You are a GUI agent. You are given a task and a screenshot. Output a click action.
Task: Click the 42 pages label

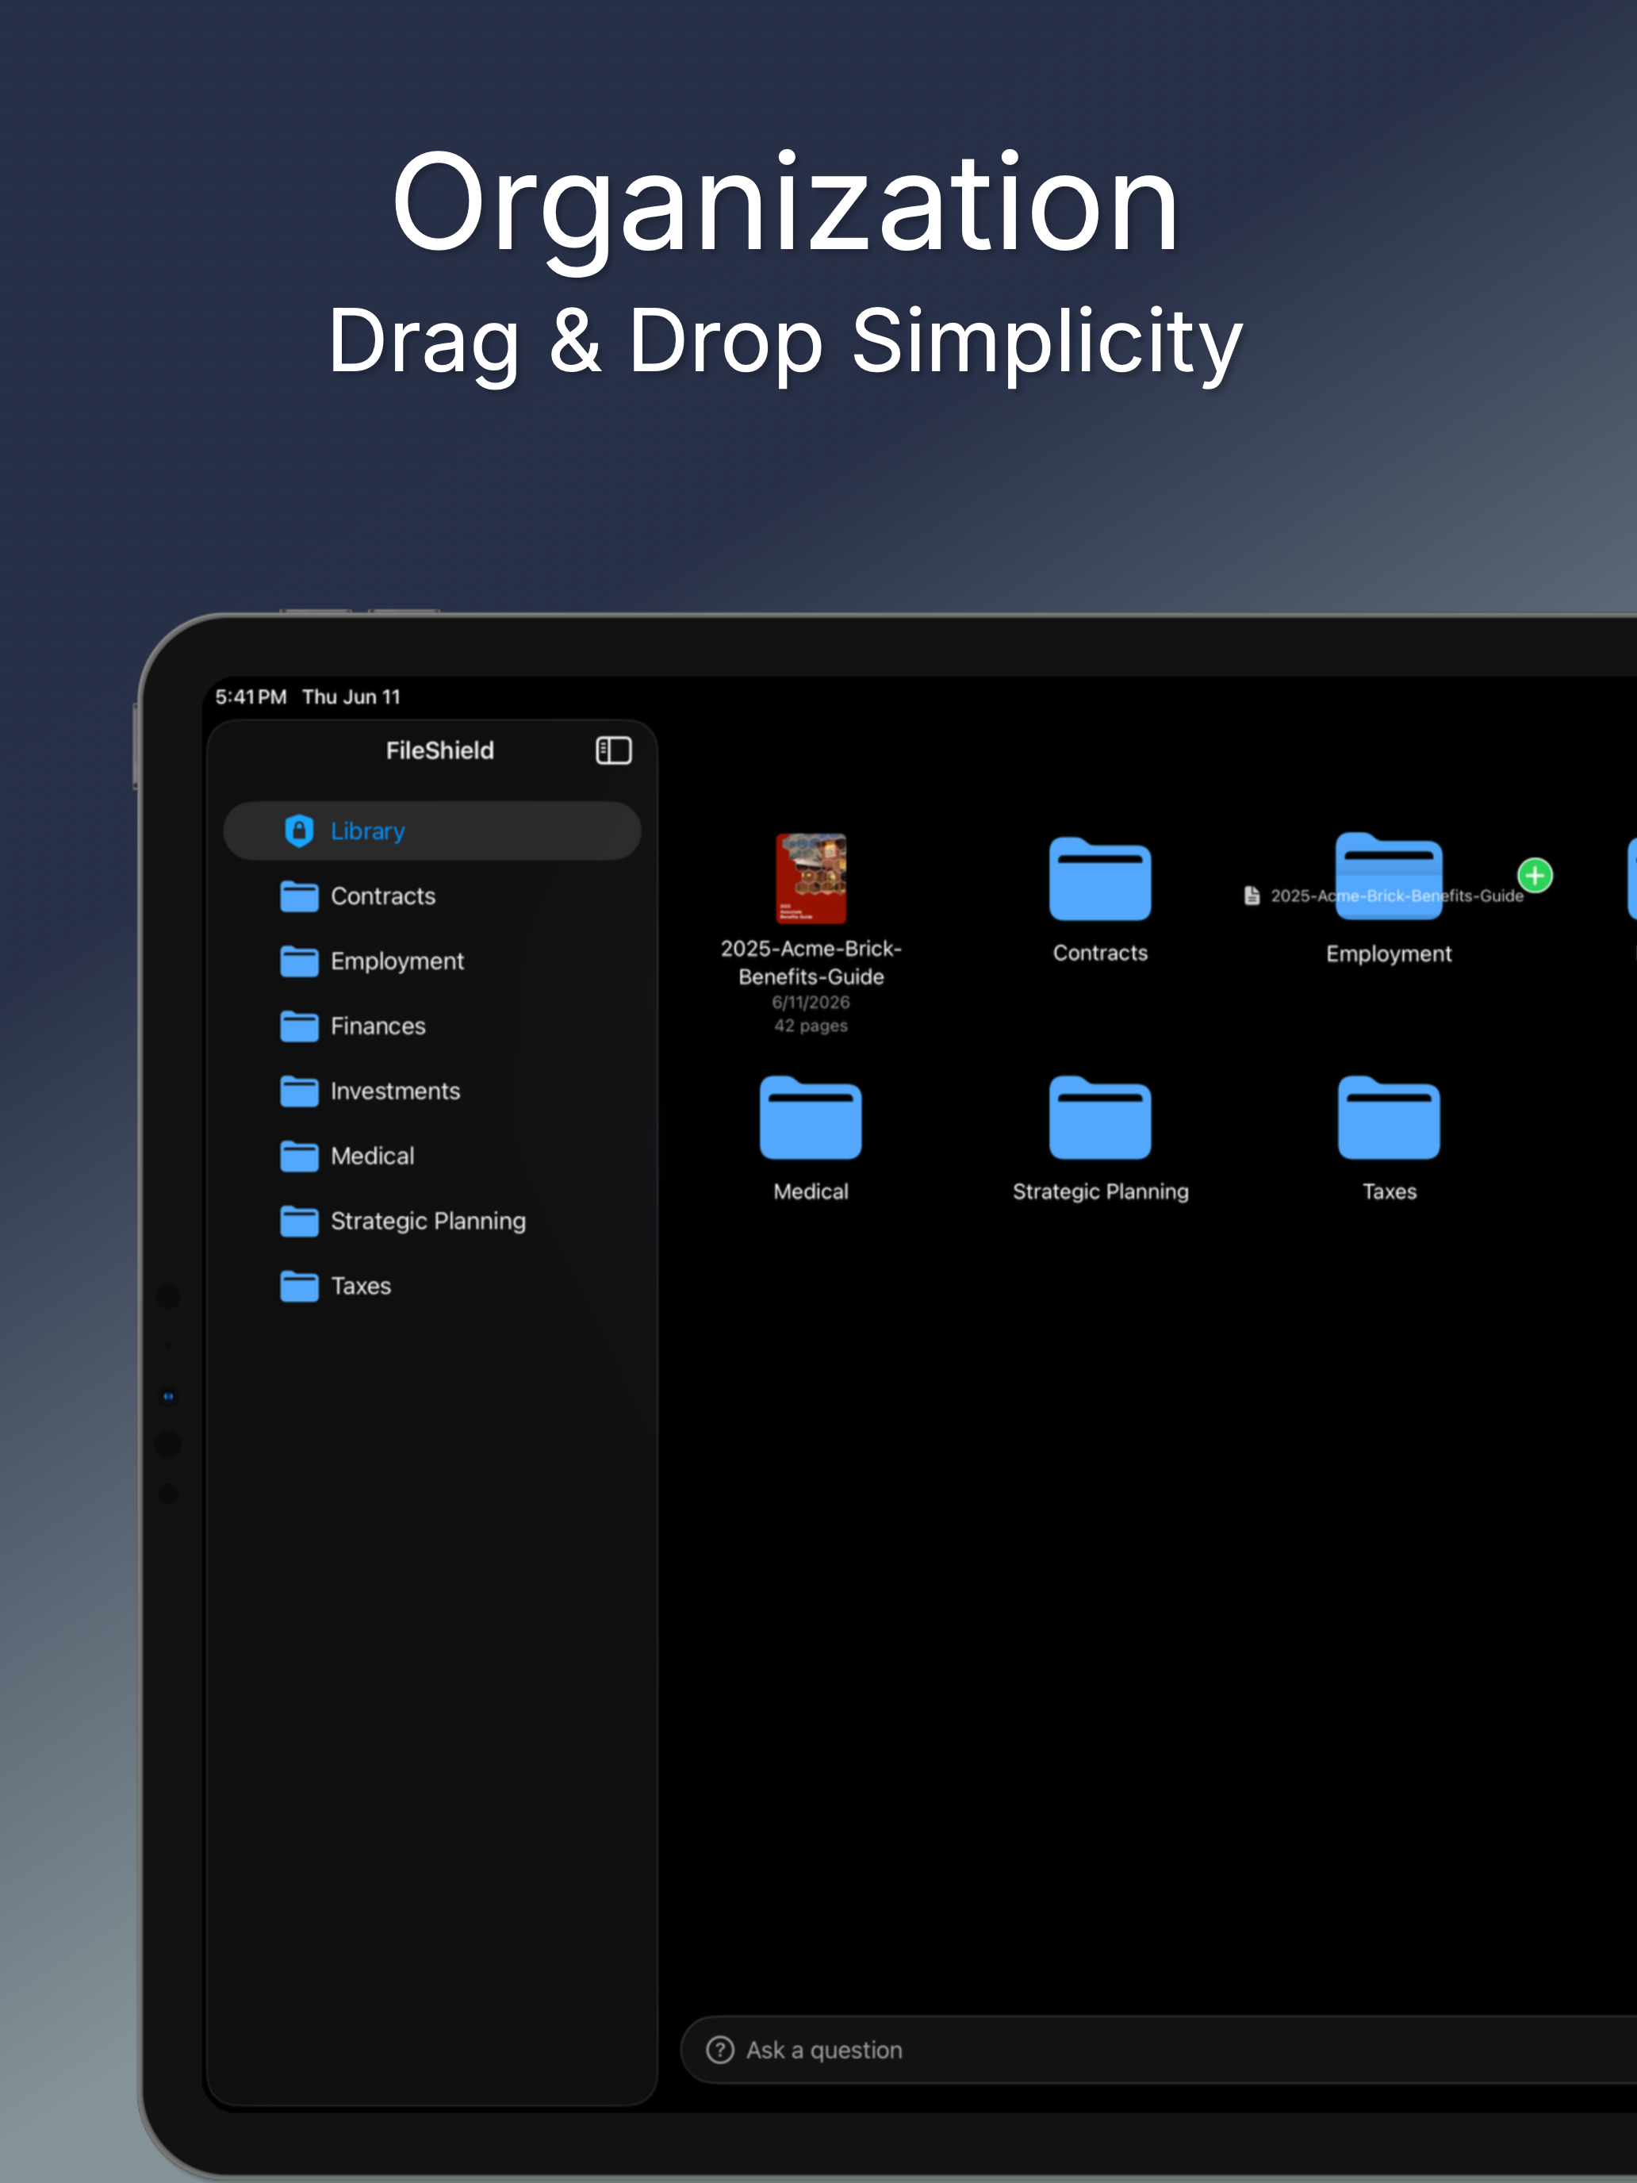811,1026
